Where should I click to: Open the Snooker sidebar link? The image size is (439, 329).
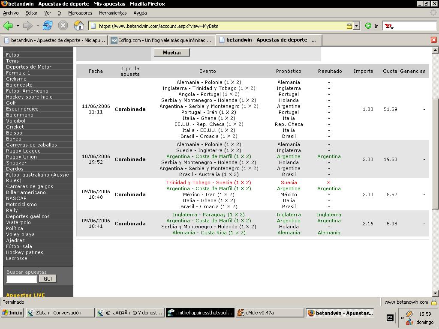[16, 162]
